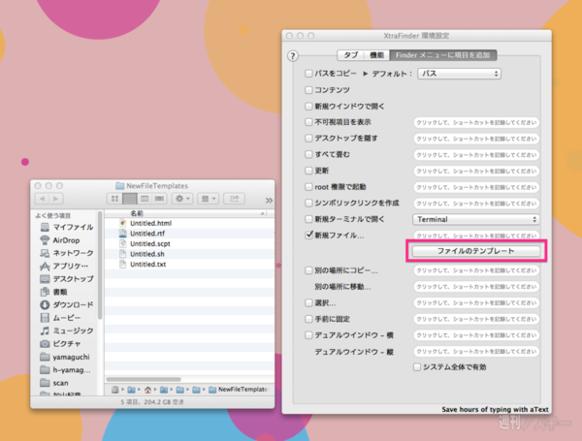Enable the 選択 checkbox
The height and width of the screenshot is (441, 582).
pyautogui.click(x=308, y=302)
